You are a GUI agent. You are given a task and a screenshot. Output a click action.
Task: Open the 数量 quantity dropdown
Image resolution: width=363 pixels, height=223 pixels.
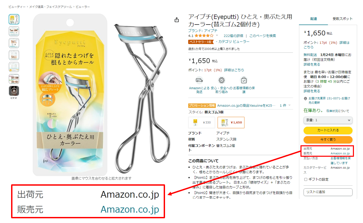point(328,120)
